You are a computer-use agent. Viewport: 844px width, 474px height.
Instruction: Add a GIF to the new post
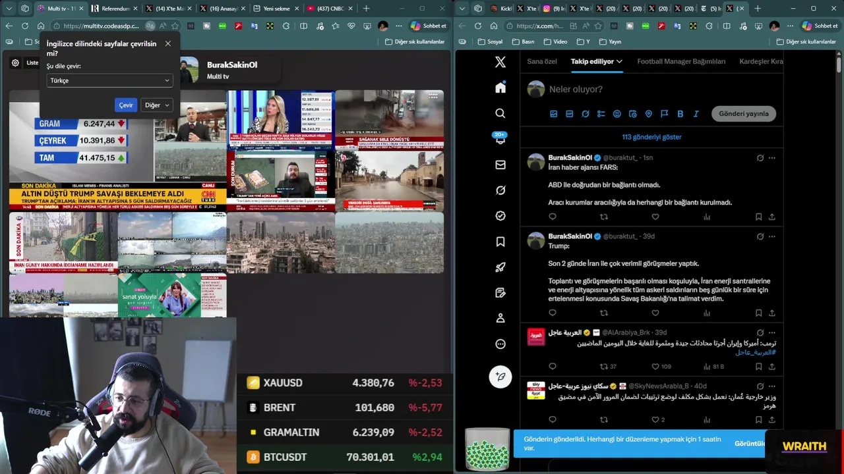click(x=569, y=114)
